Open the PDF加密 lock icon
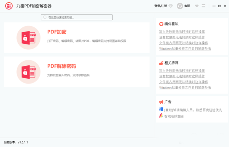Image resolution: width=229 pixels, height=147 pixels. tap(29, 38)
